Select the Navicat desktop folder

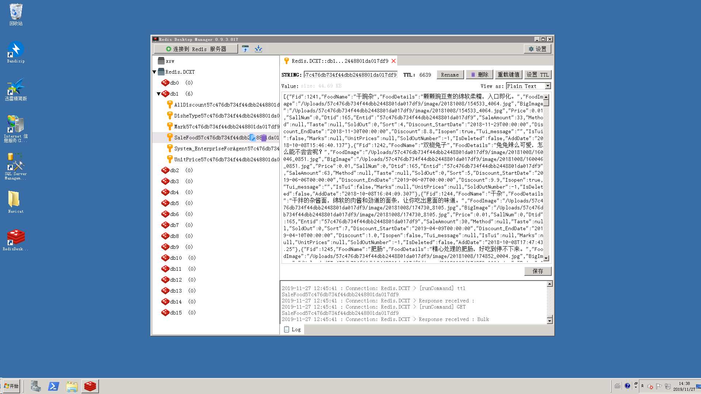tap(16, 202)
